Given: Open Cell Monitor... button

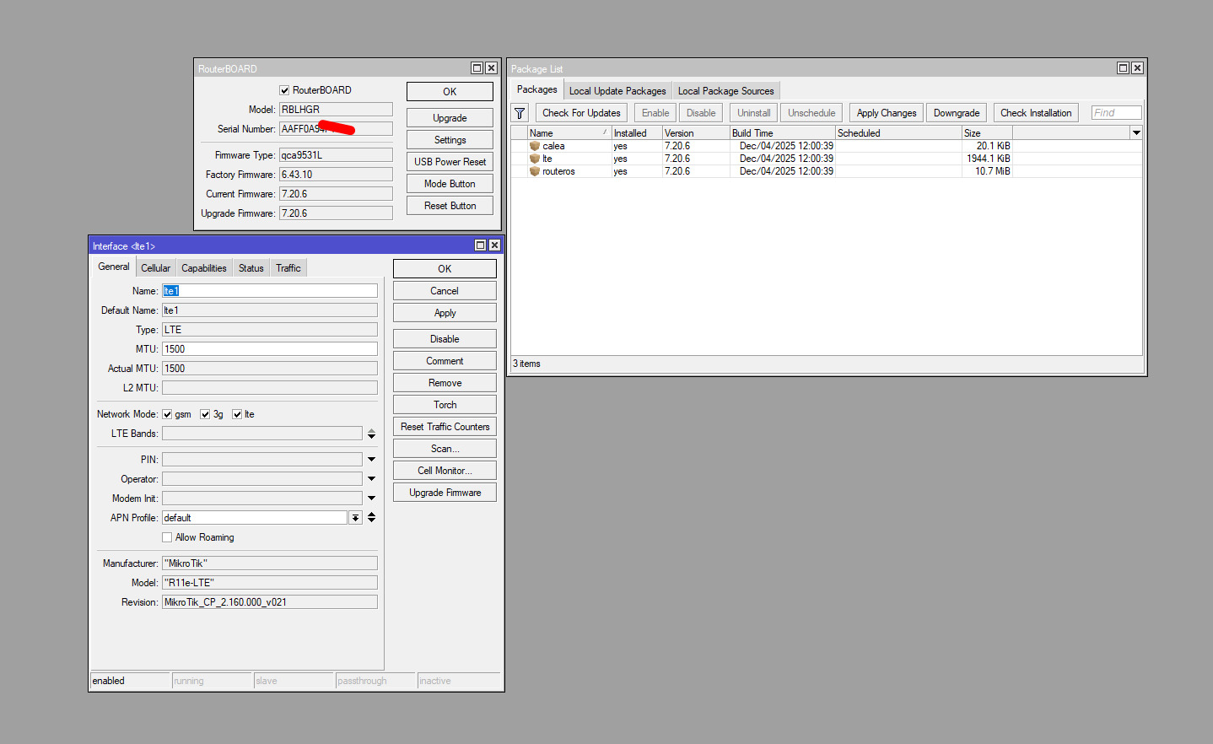Looking at the screenshot, I should pos(445,471).
